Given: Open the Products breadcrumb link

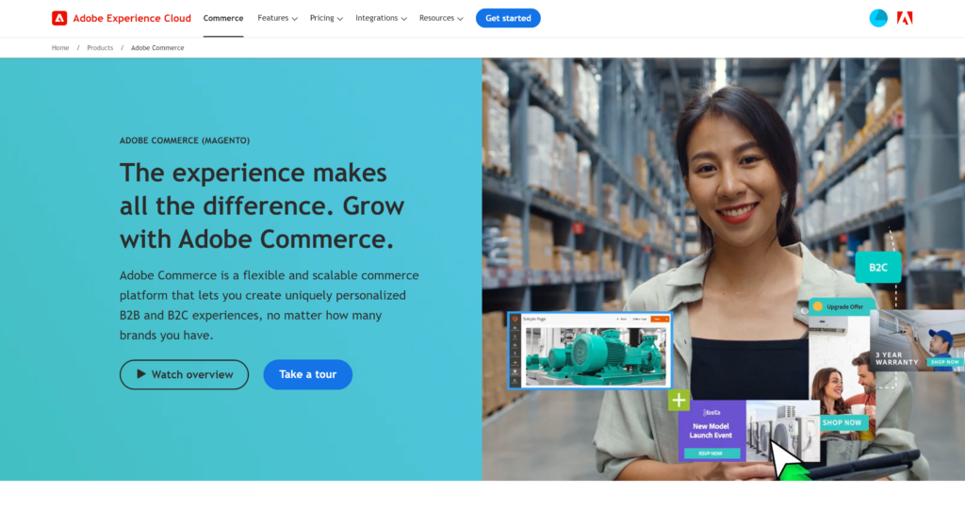Looking at the screenshot, I should click(x=100, y=47).
